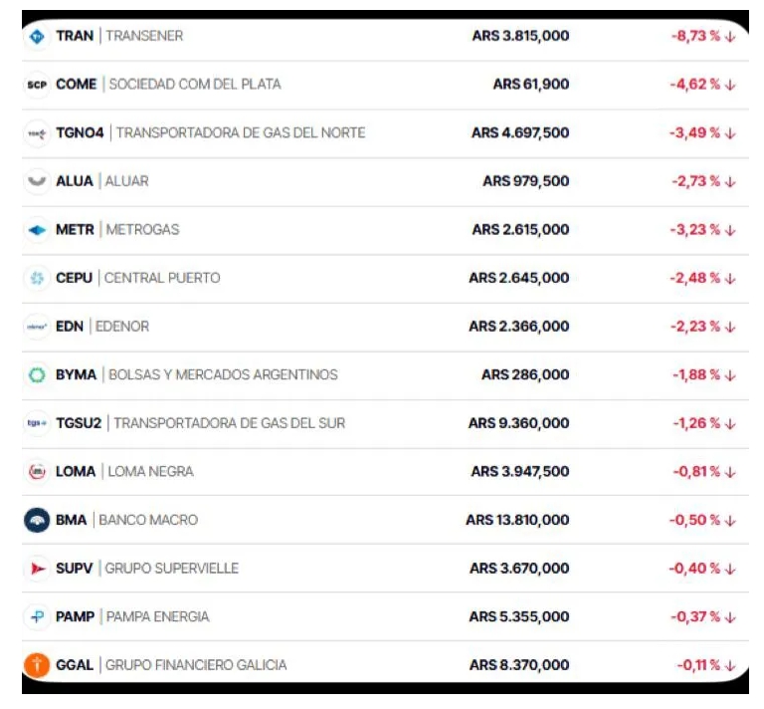Open the EDN Edenor ticker link
This screenshot has height=709, width=764.
[x=70, y=327]
